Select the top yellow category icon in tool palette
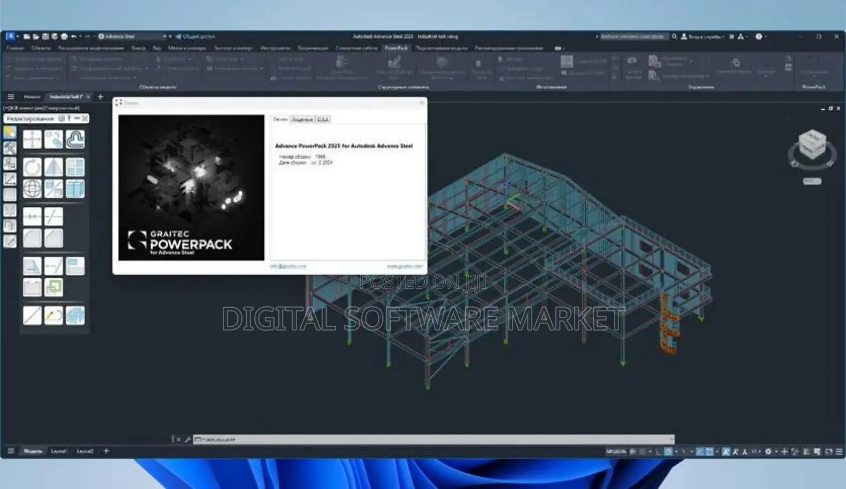 click(10, 133)
